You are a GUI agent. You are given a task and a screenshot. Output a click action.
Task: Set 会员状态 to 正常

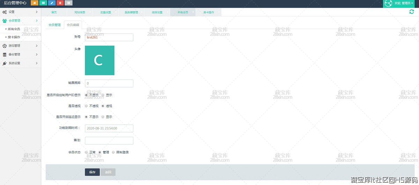coord(86,152)
